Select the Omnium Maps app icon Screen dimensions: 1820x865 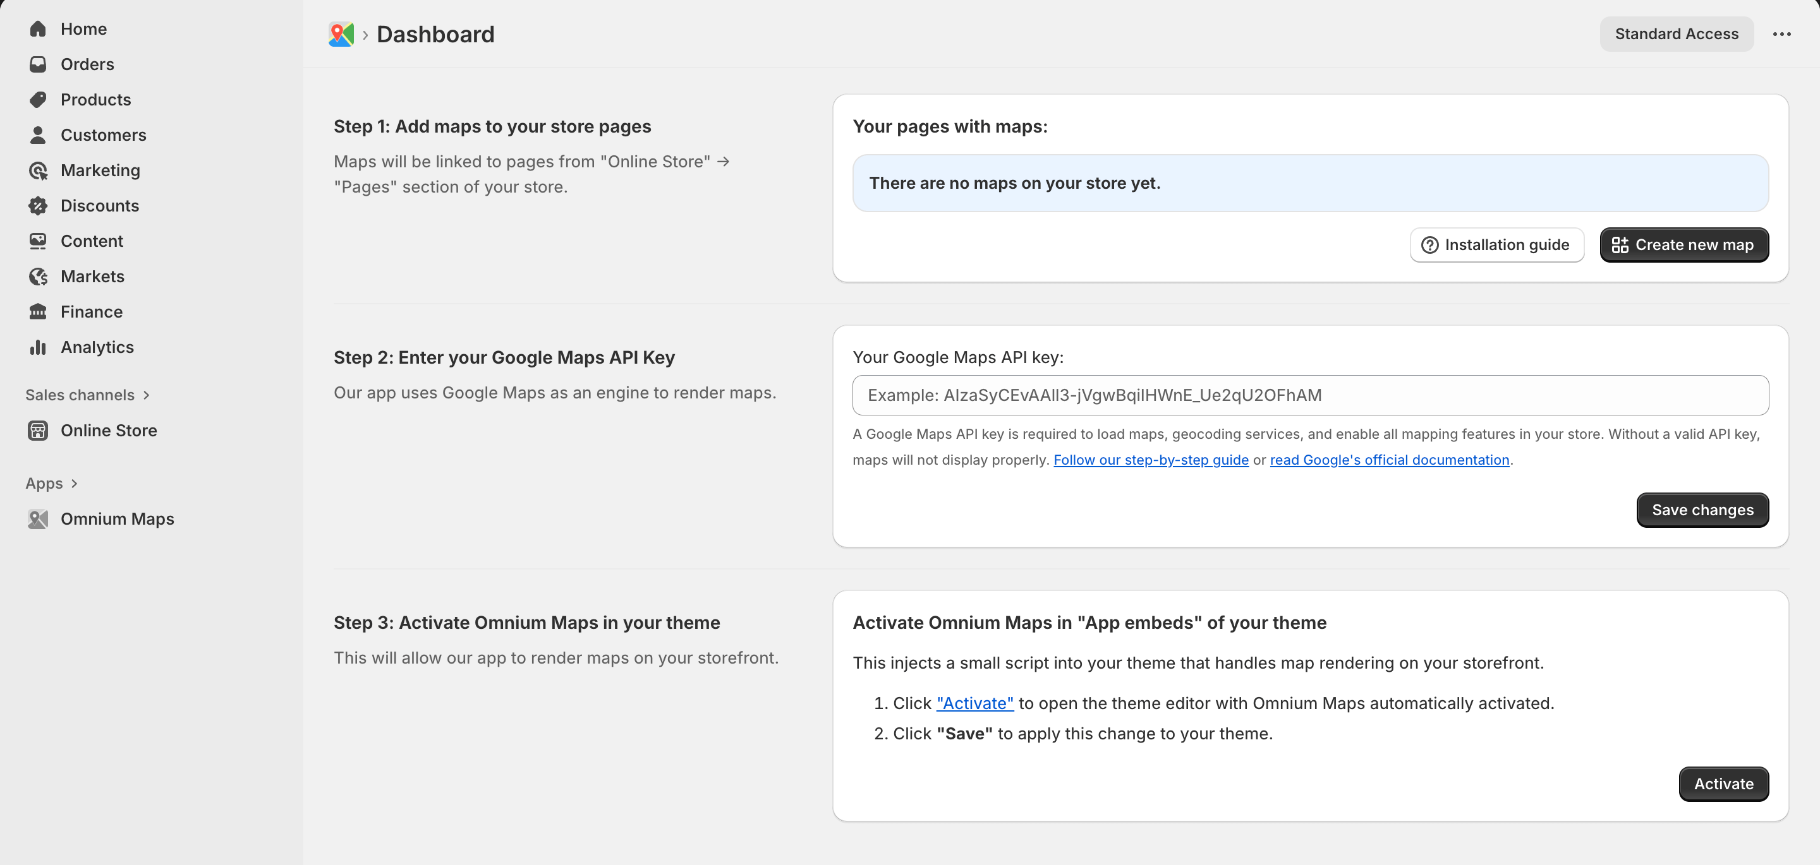(39, 518)
